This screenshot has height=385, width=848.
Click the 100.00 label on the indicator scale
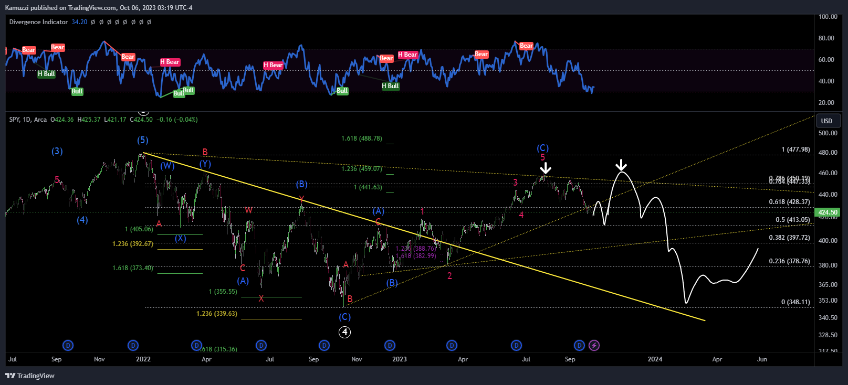(828, 17)
